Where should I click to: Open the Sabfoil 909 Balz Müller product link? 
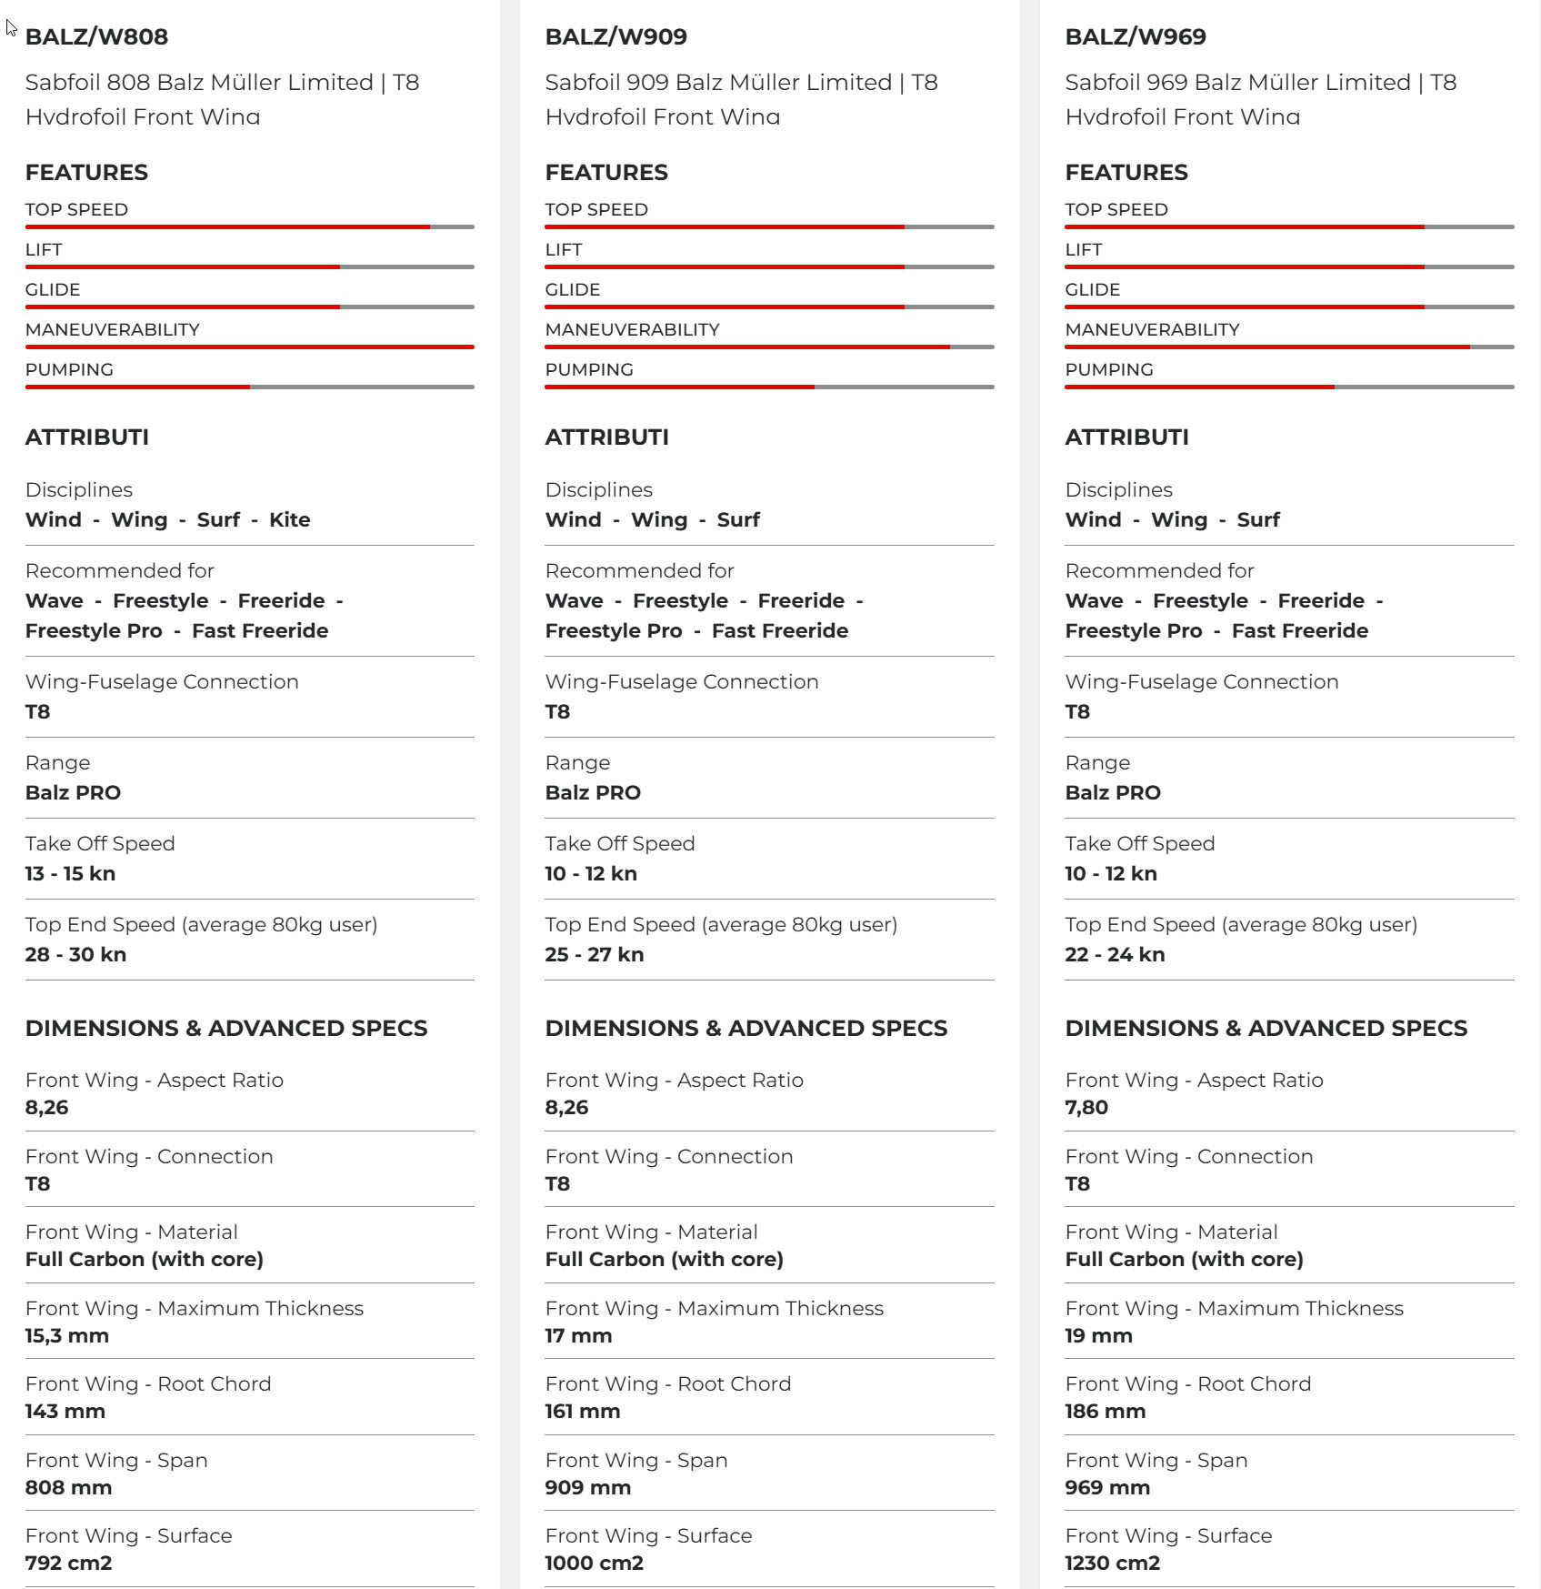coord(741,98)
